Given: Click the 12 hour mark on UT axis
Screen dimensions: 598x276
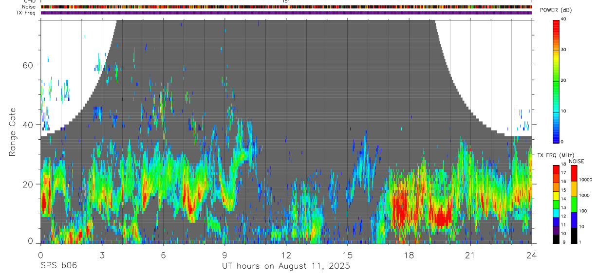Looking at the screenshot, I should click(286, 256).
